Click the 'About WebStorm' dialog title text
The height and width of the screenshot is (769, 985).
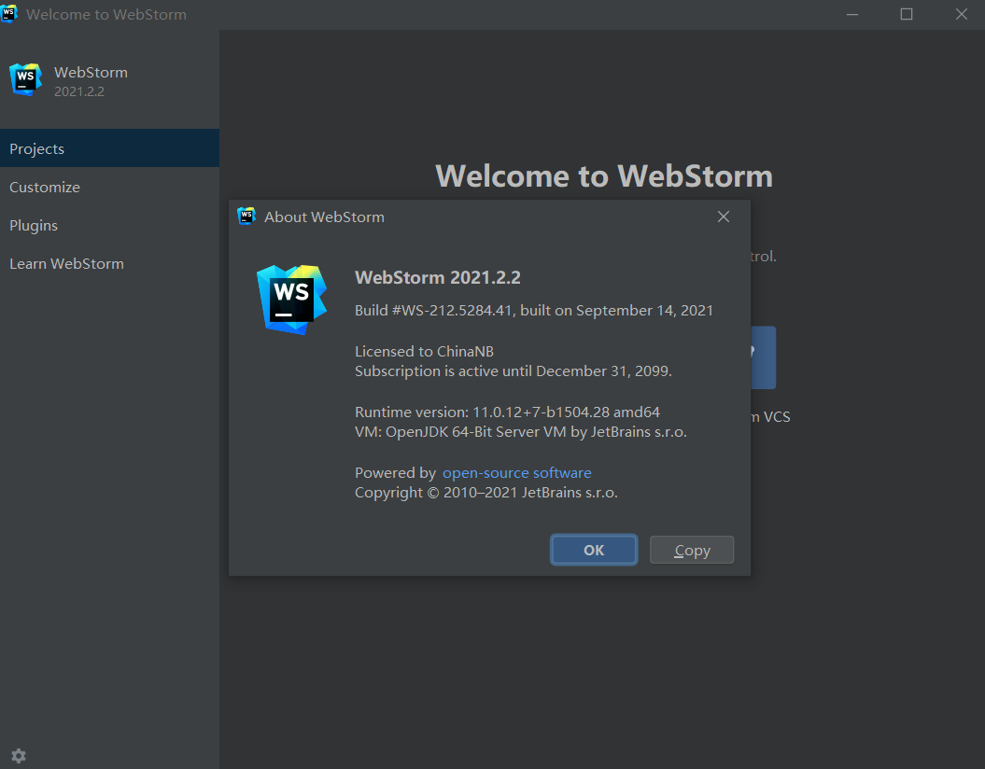coord(324,217)
